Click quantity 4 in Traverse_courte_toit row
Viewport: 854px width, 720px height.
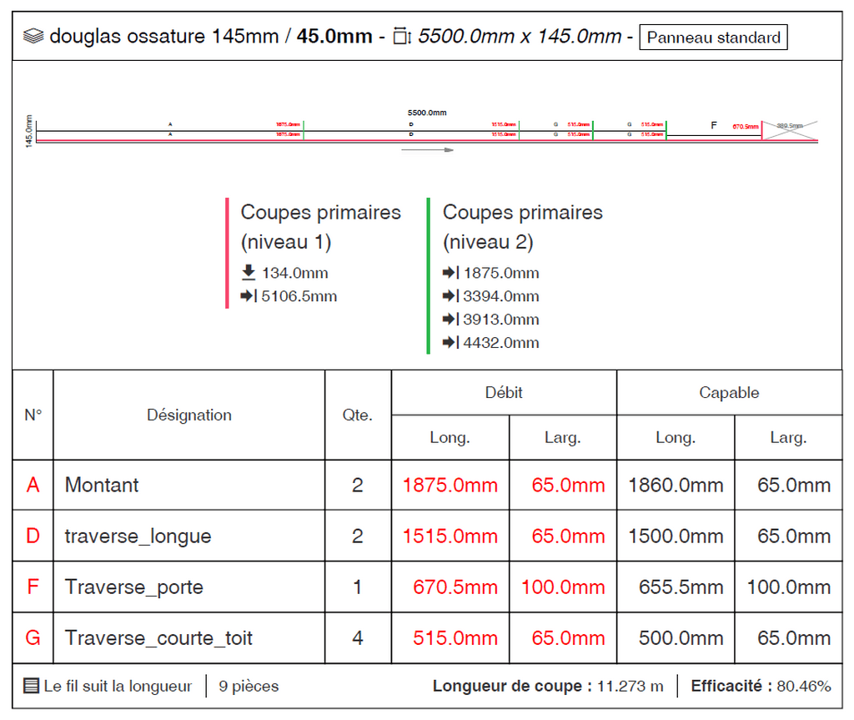[358, 637]
